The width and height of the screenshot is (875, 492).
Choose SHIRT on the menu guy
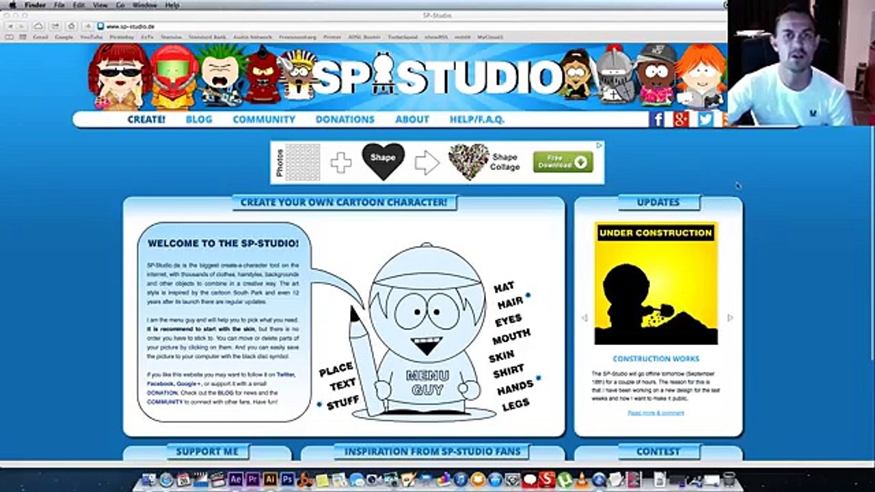(509, 372)
